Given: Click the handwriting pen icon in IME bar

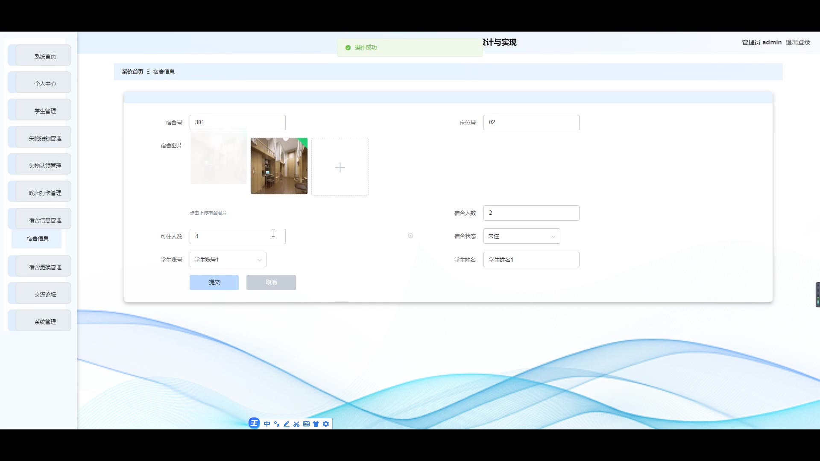Looking at the screenshot, I should point(287,424).
